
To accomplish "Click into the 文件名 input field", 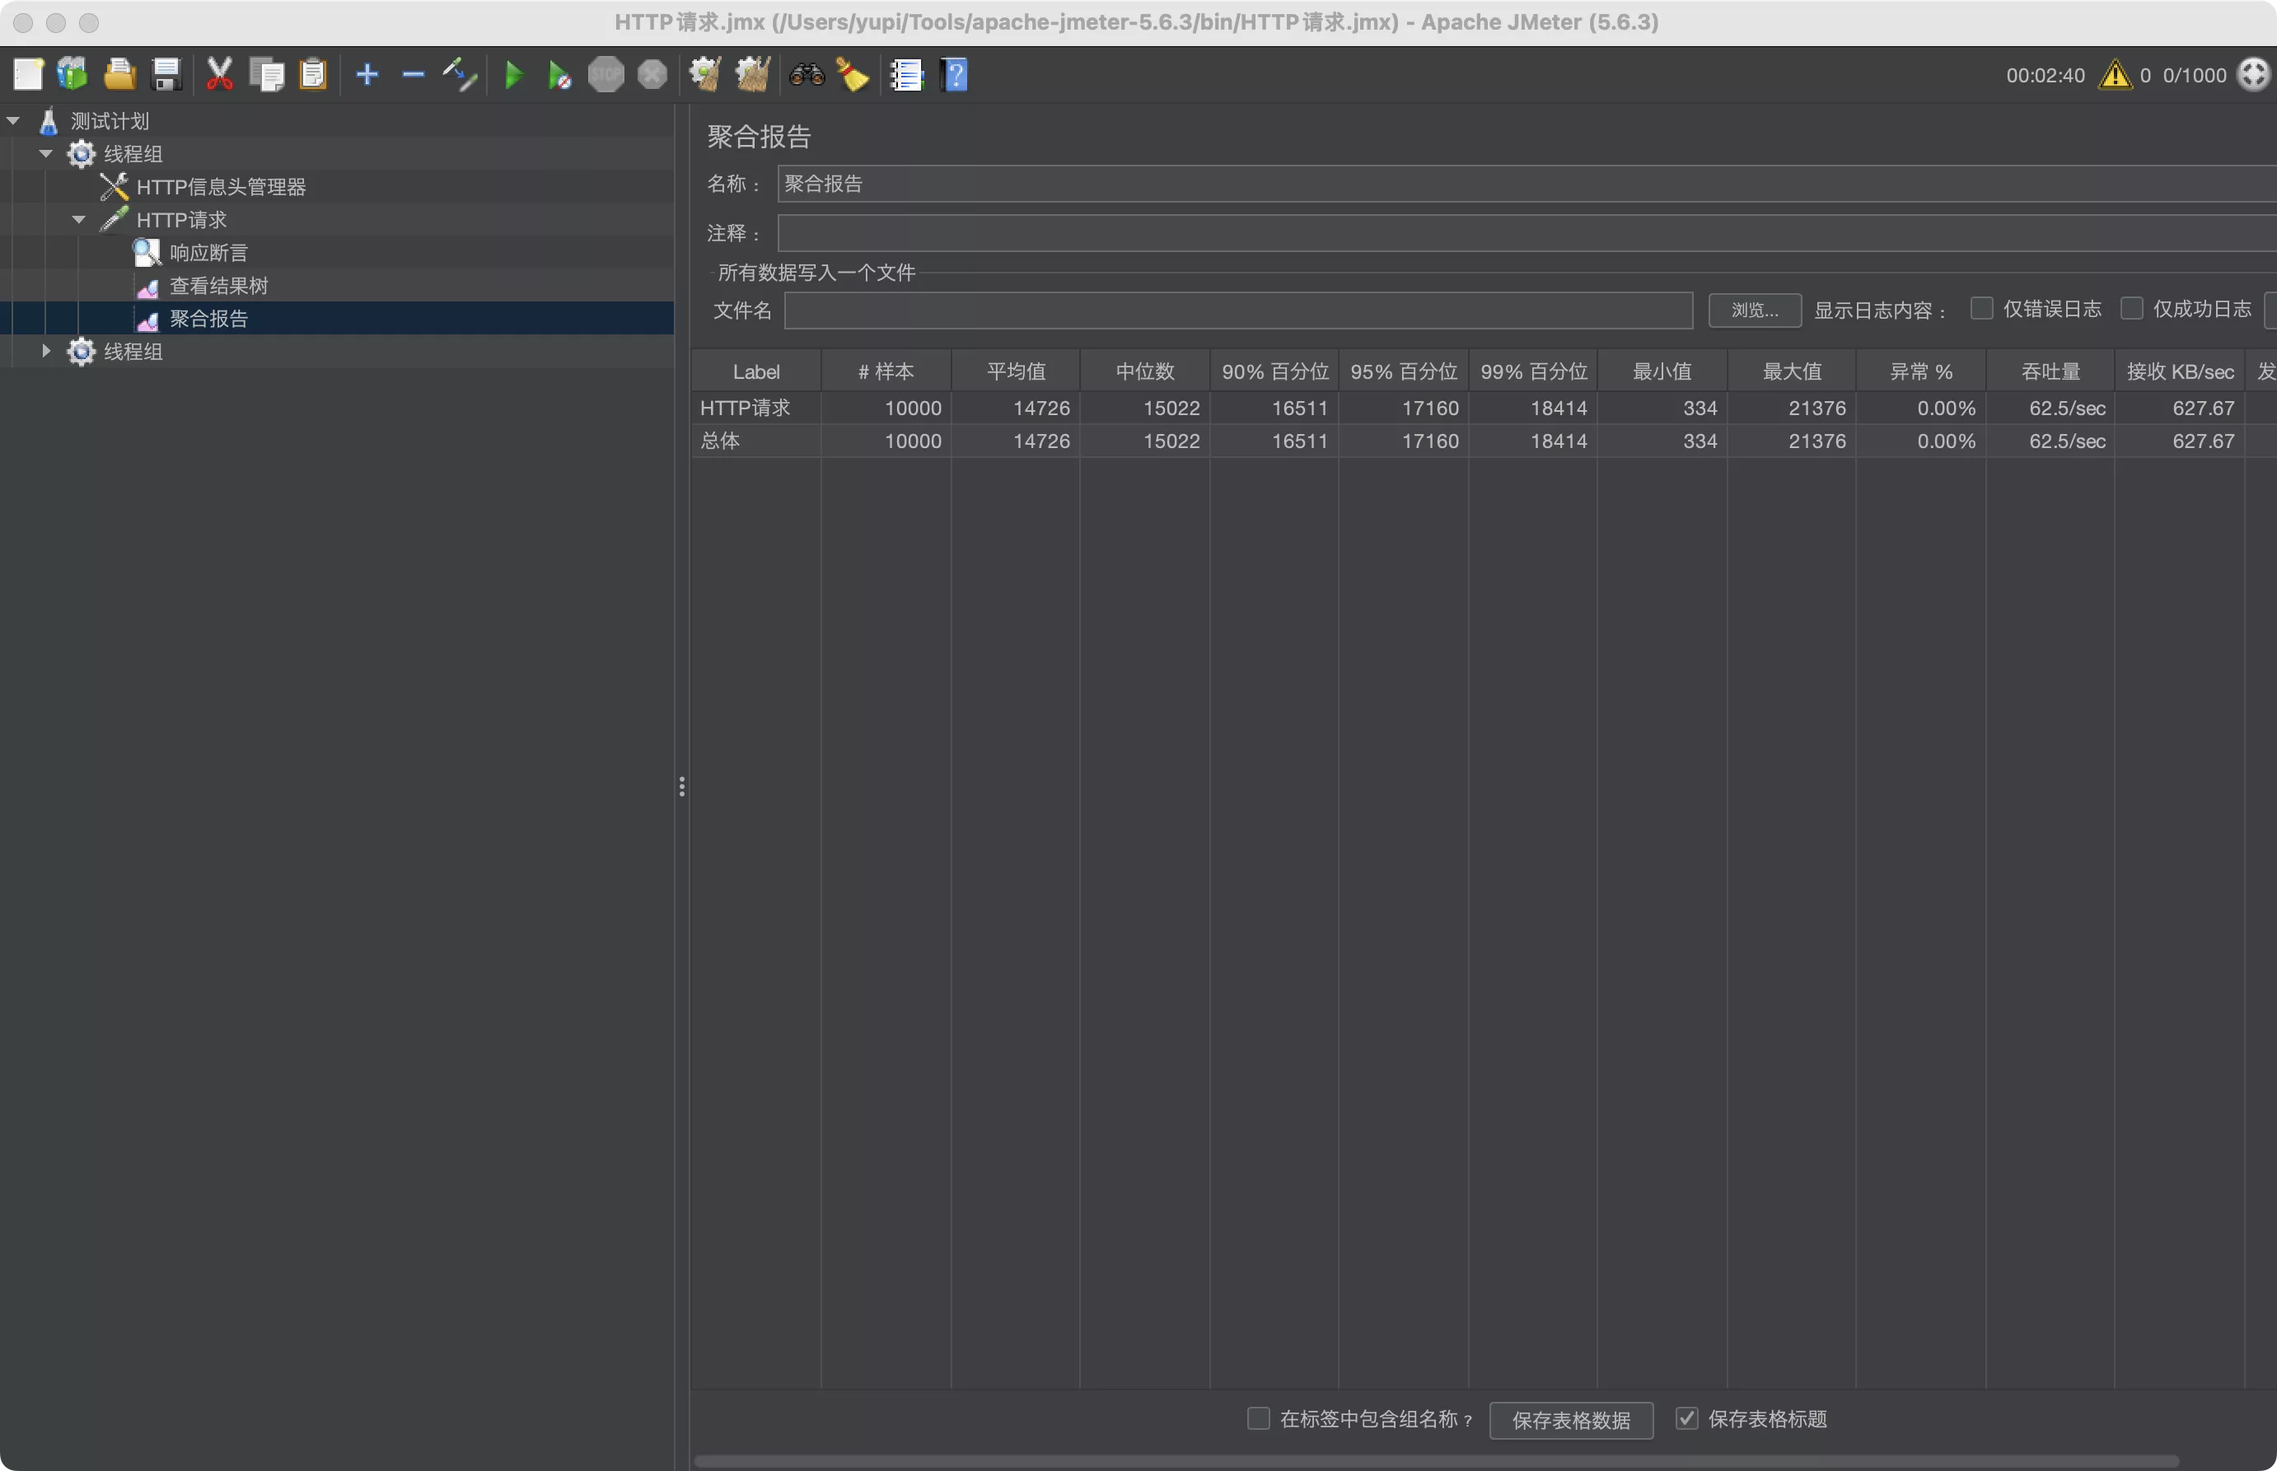I will [x=1239, y=310].
